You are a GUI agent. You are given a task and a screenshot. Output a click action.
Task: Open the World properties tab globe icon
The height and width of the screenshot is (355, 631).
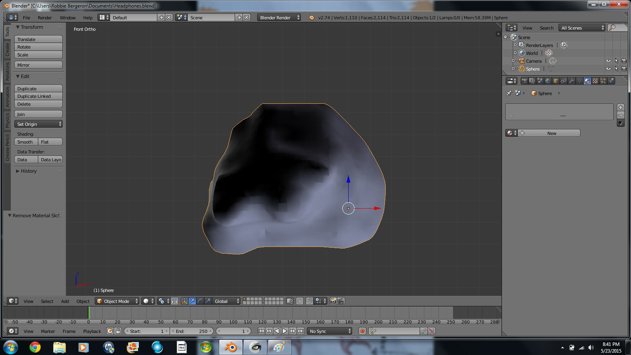point(548,81)
